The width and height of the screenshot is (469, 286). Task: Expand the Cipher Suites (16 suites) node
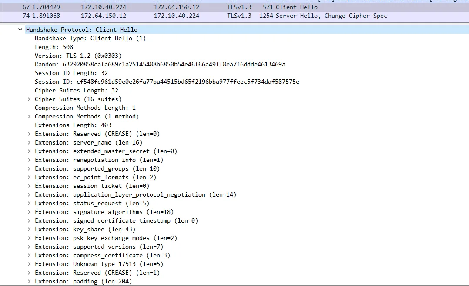[x=29, y=99]
